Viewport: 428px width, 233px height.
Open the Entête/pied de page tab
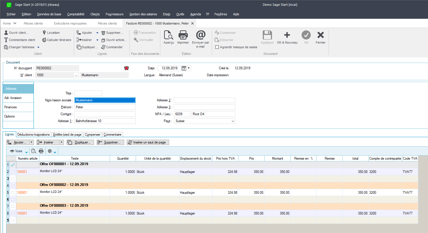coord(67,135)
